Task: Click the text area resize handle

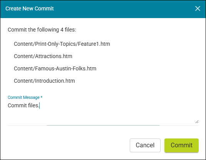Action: tap(197, 122)
